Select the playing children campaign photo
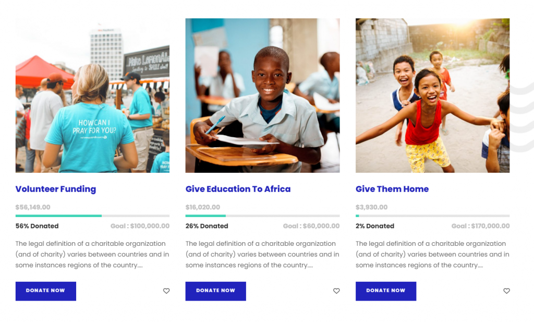Screen dimensions: 534x322 pyautogui.click(x=432, y=96)
